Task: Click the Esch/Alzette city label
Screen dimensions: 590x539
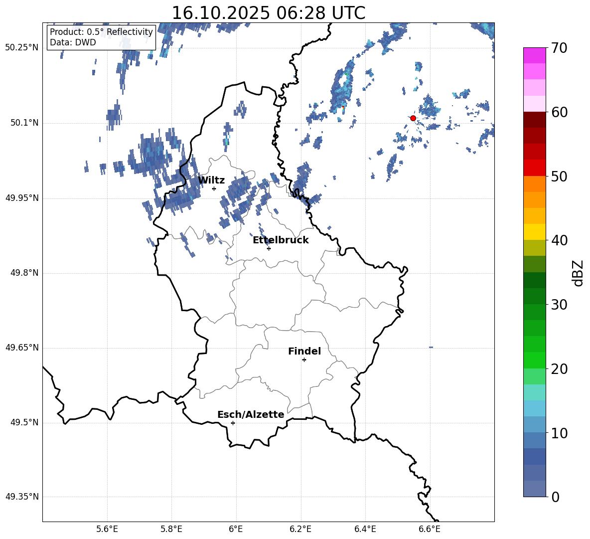Action: click(x=251, y=414)
